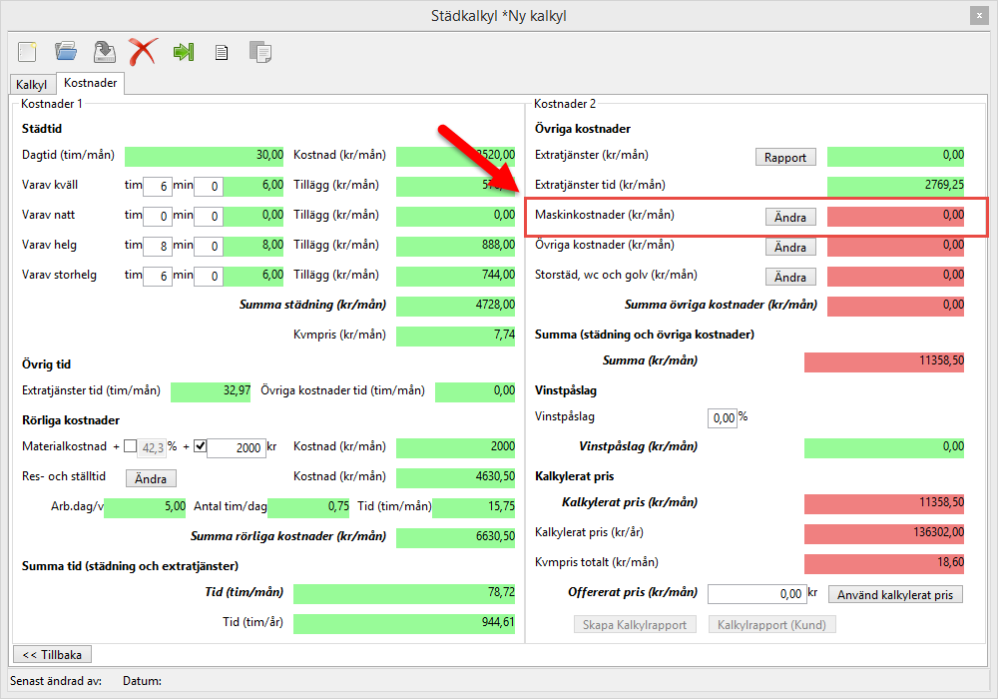
Task: Open the Extratjänster Rapport
Action: [x=784, y=157]
